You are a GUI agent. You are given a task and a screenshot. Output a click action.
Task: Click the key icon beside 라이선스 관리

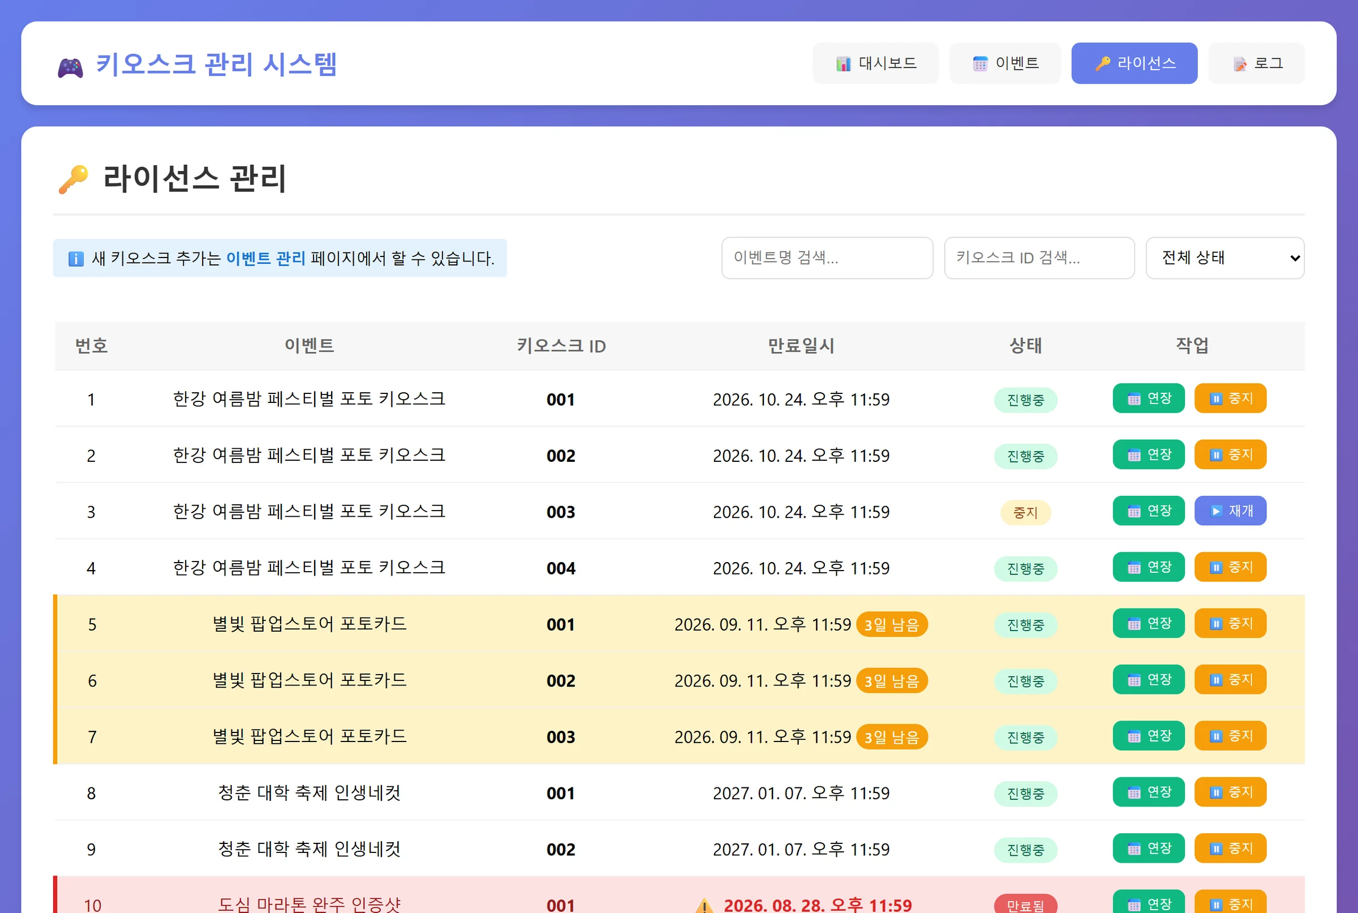point(74,179)
